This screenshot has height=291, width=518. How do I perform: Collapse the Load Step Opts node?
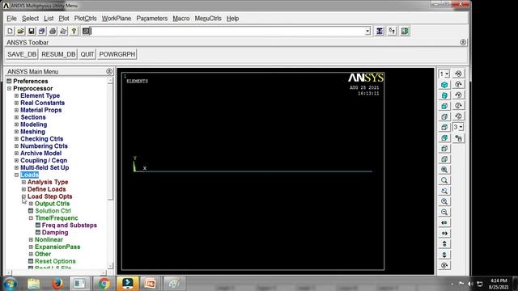coord(23,196)
